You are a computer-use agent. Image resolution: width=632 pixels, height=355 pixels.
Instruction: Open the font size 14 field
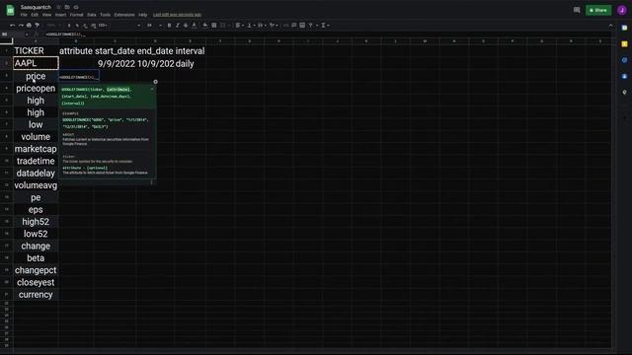tap(149, 25)
